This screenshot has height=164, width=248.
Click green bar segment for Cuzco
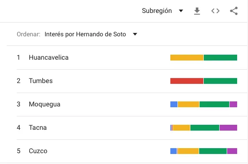pos(213,151)
